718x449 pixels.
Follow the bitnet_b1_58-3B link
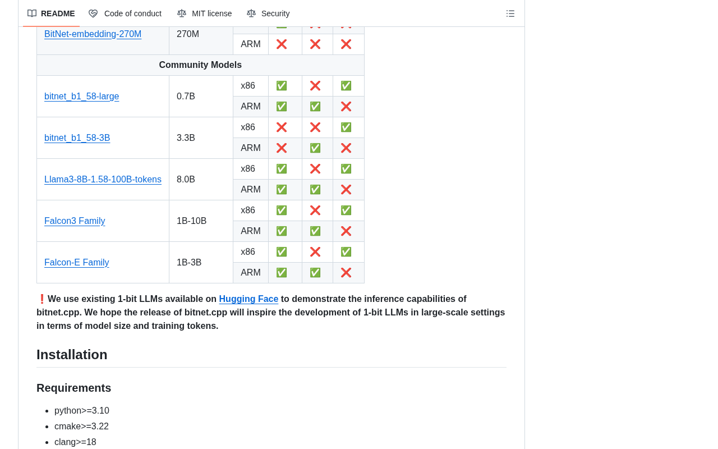(77, 138)
